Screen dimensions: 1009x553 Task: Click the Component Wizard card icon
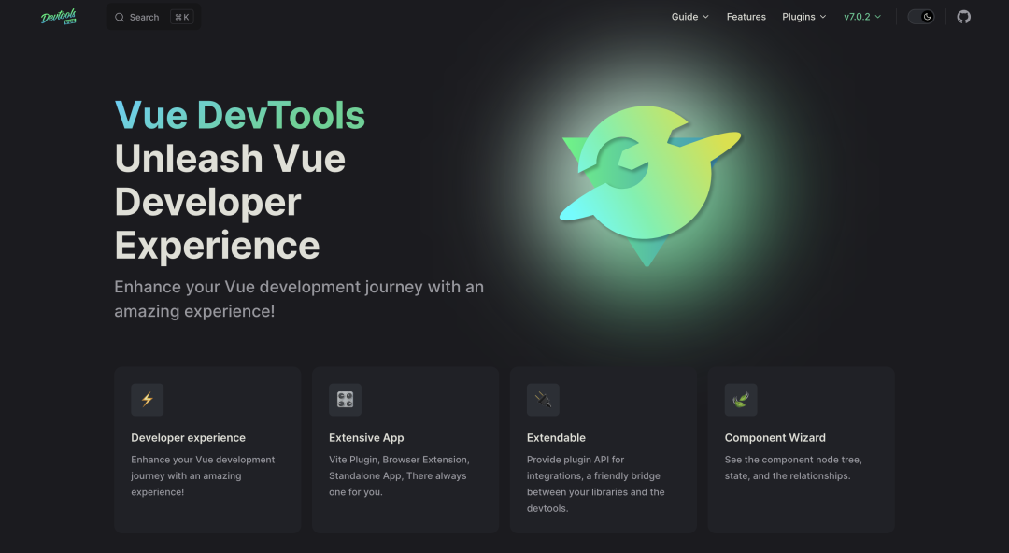pos(741,400)
